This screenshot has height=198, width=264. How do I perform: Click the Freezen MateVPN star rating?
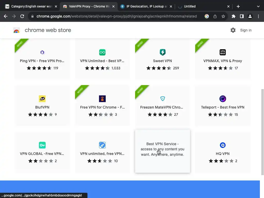click(160, 114)
